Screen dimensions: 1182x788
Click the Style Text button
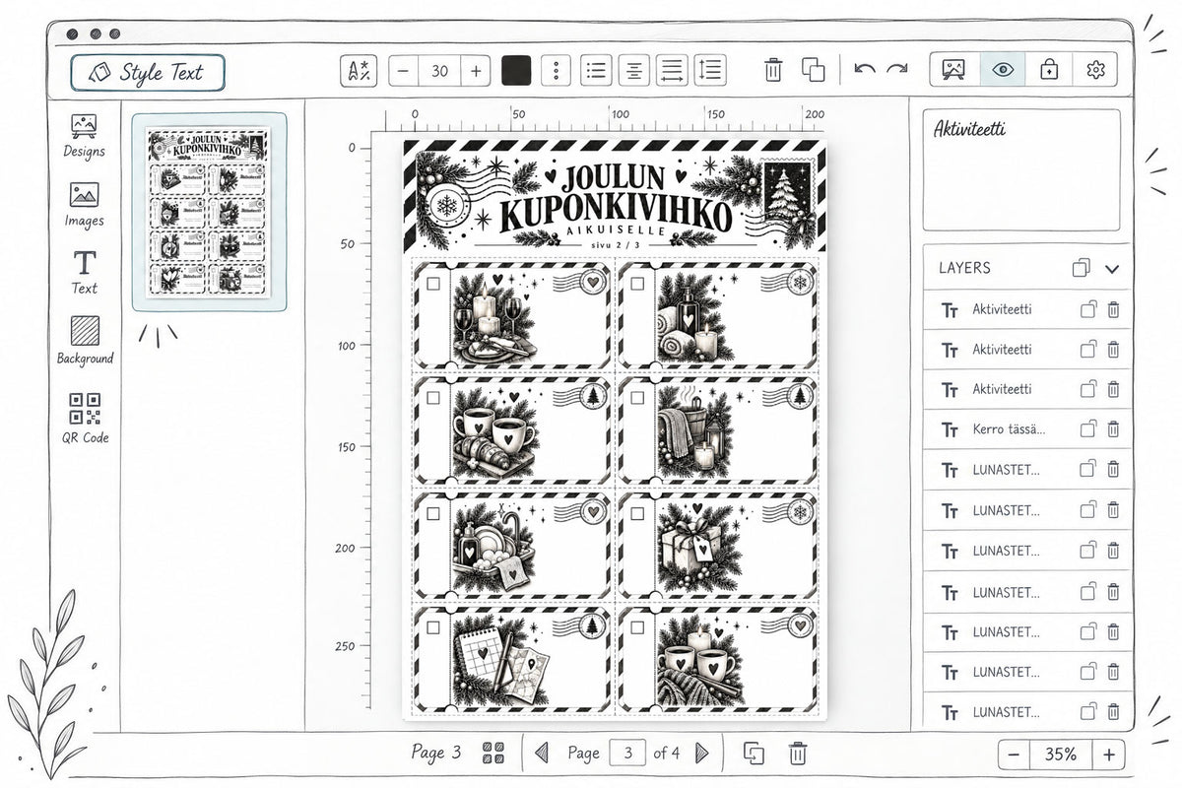click(148, 72)
